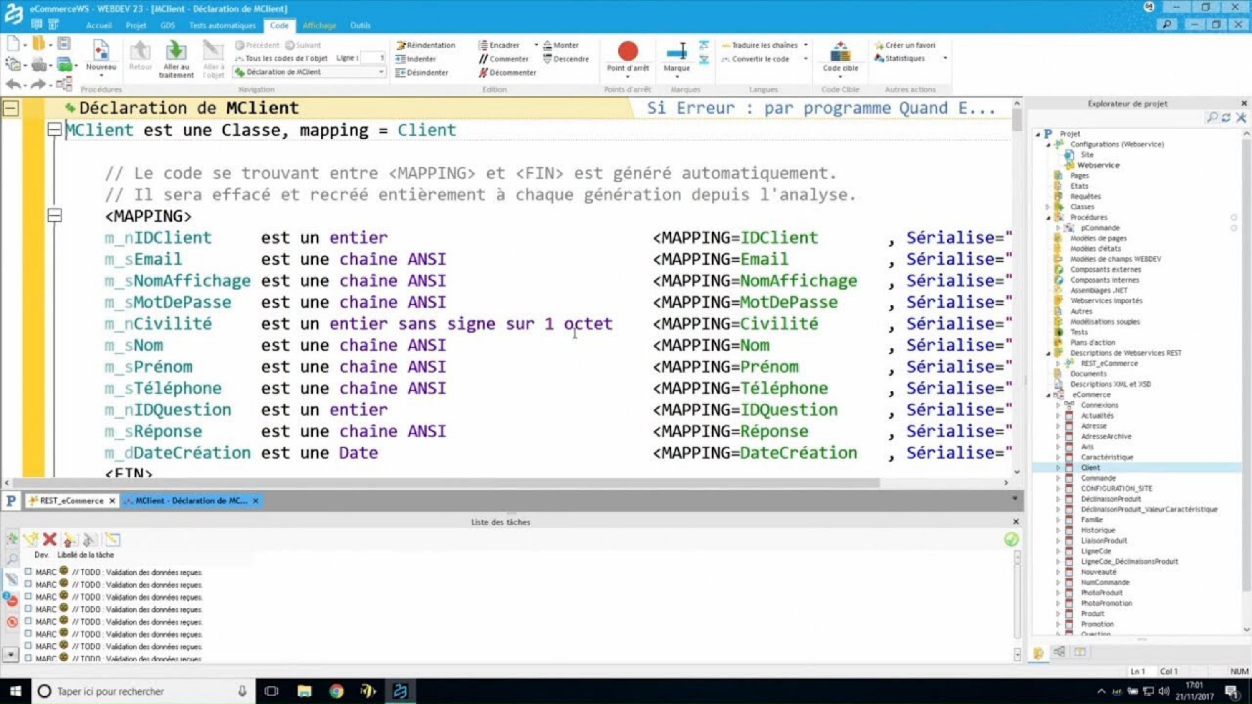Click the Marque bookmark icon
Viewport: 1252px width, 704px height.
(x=676, y=51)
